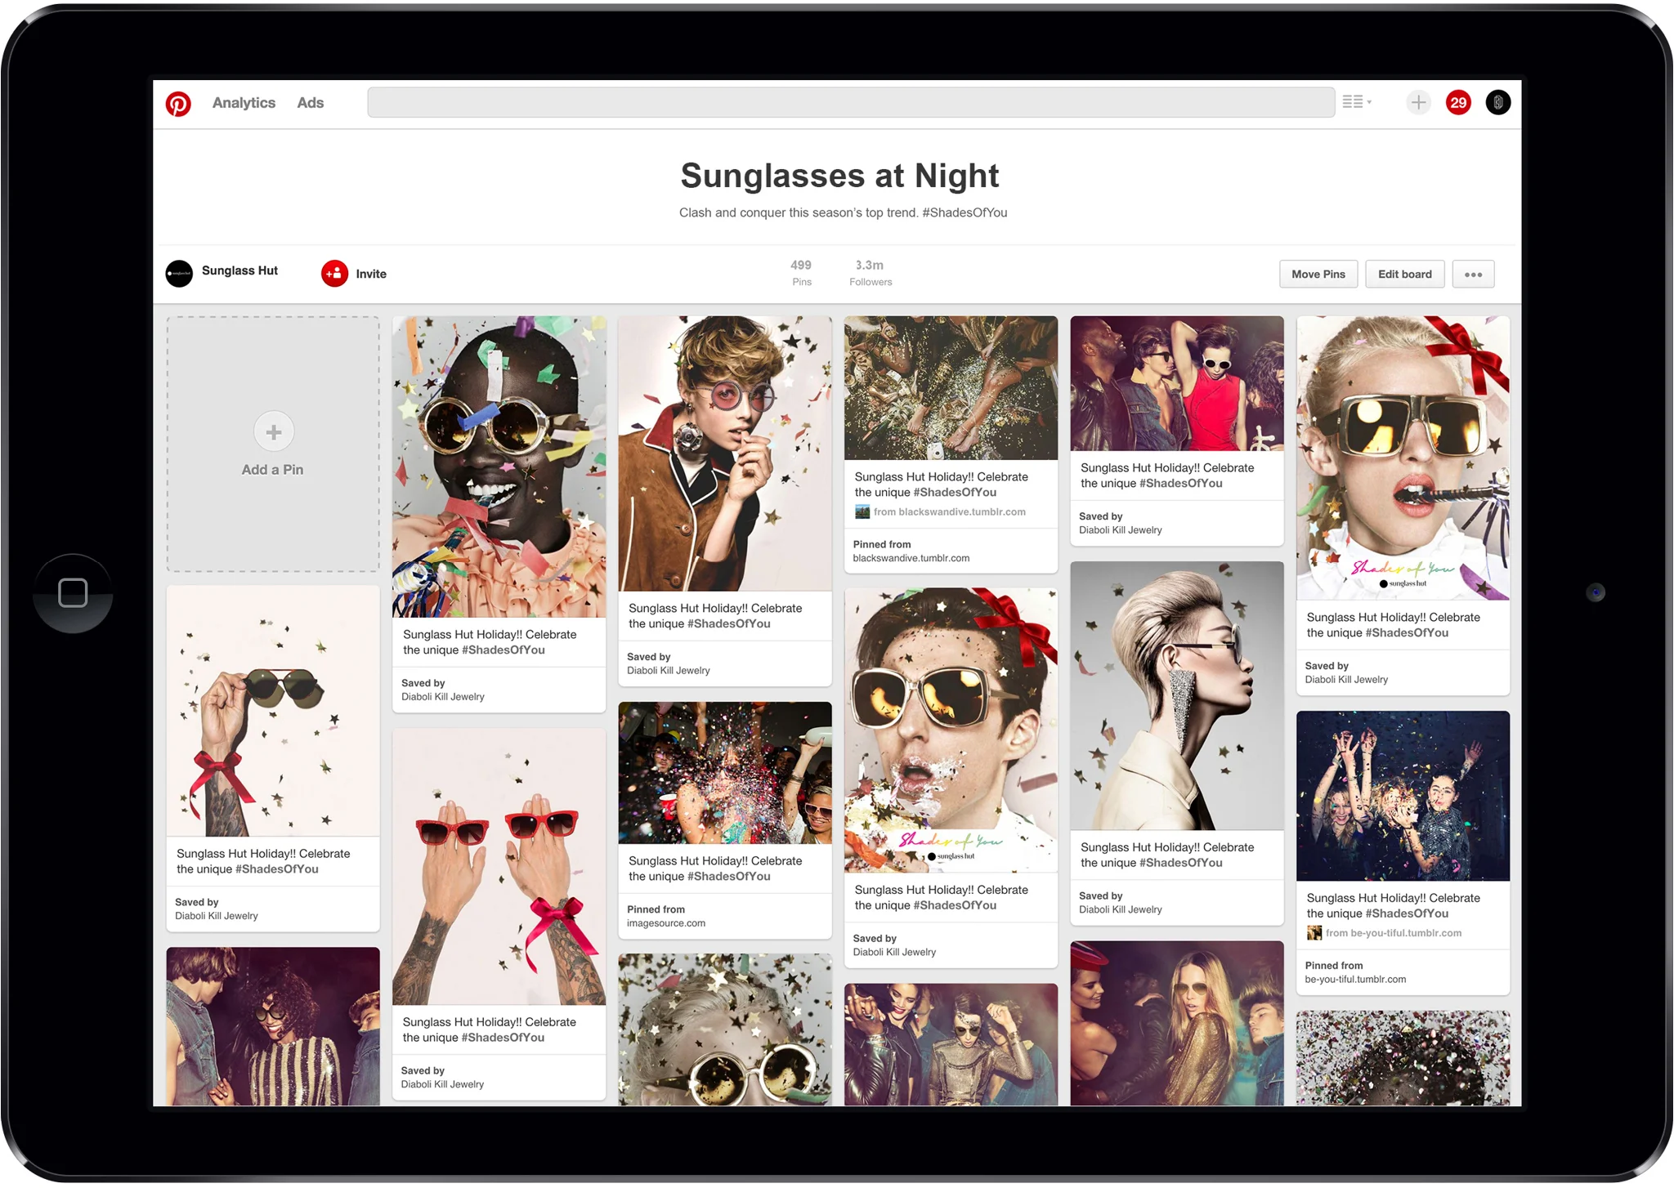
Task: Click the Add a Pin tile label
Action: point(272,471)
